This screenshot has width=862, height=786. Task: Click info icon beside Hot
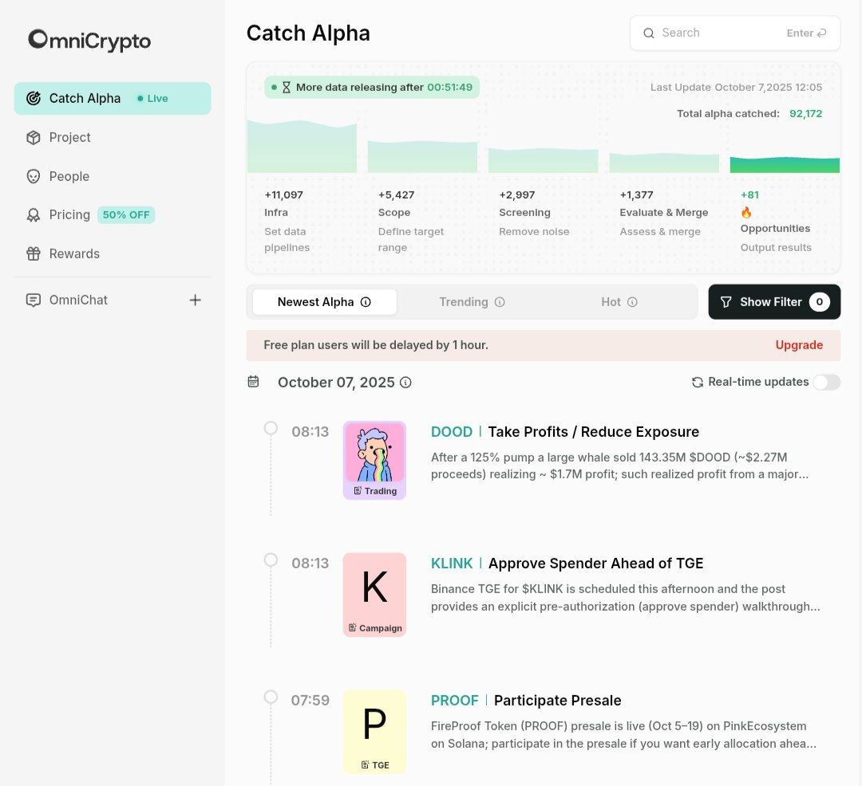pyautogui.click(x=632, y=302)
